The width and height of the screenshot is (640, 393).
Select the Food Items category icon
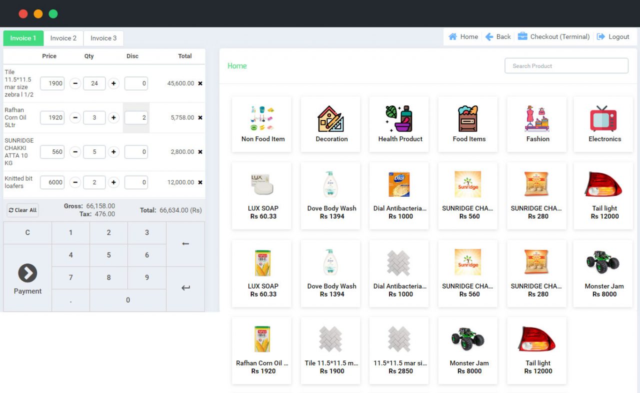pos(467,118)
